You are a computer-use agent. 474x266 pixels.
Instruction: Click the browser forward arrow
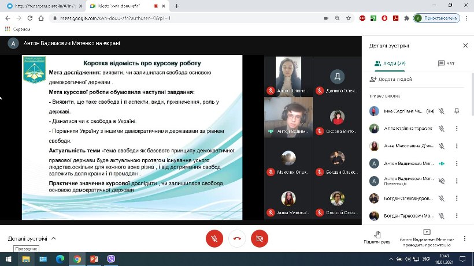point(18,18)
